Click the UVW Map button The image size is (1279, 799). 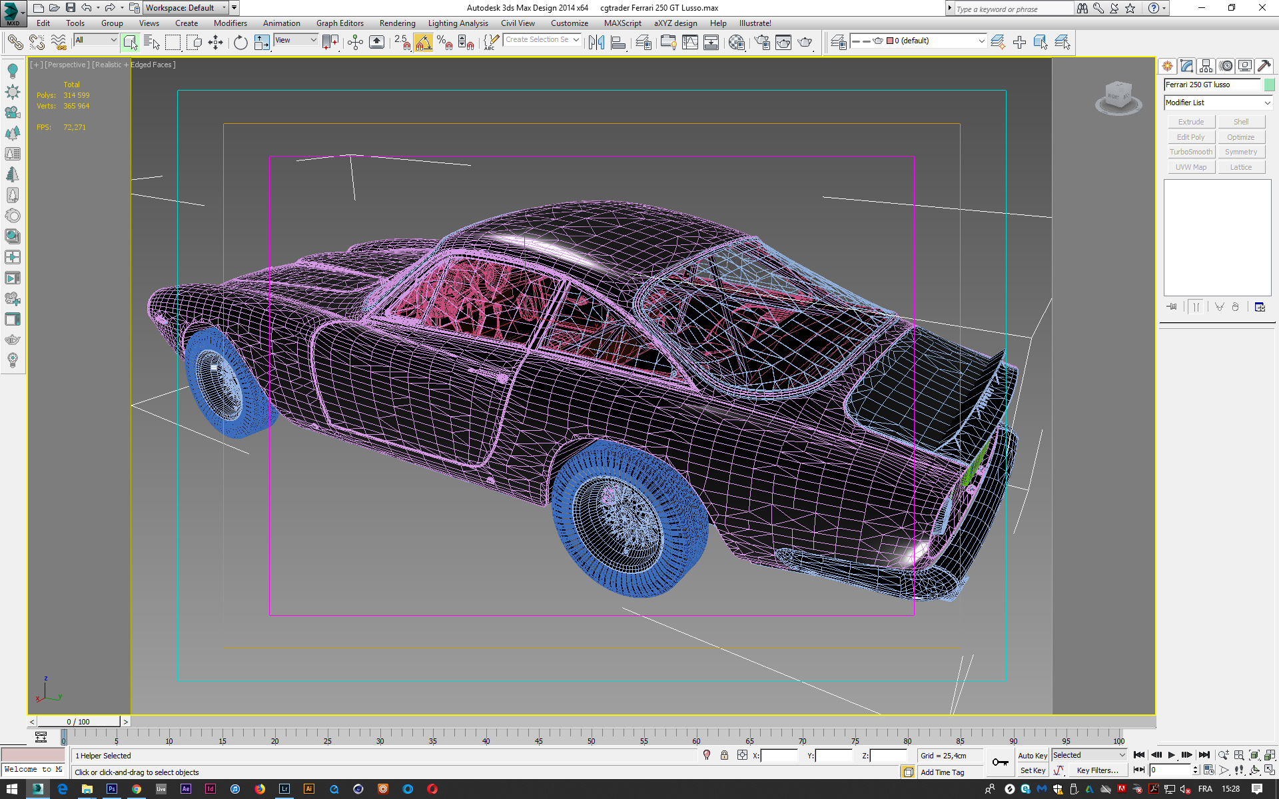[x=1191, y=167]
